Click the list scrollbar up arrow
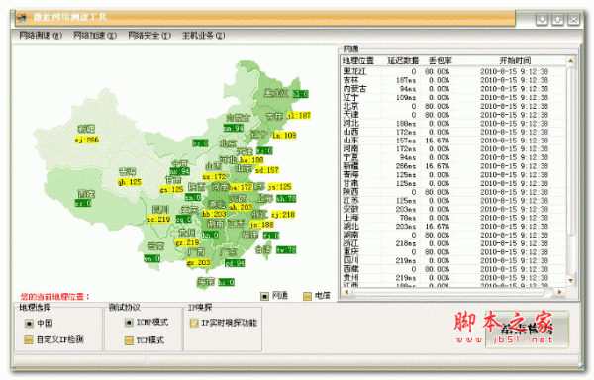Viewport: 594px width, 380px height. [570, 61]
